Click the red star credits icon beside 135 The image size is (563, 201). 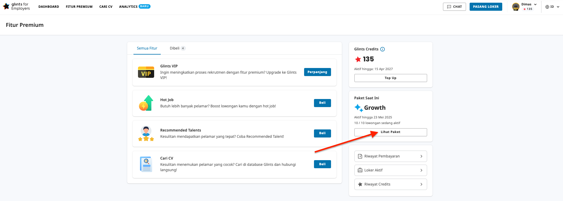(x=358, y=59)
